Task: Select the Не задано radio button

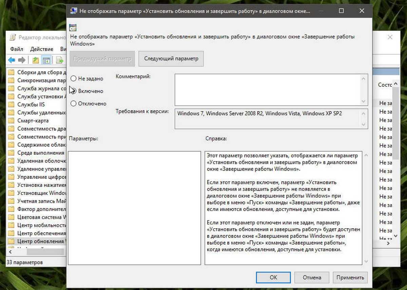Action: [x=73, y=78]
